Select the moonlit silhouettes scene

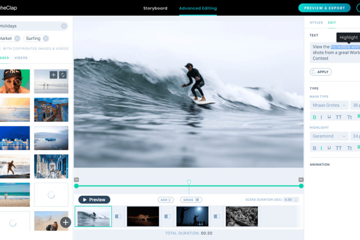tap(193, 217)
